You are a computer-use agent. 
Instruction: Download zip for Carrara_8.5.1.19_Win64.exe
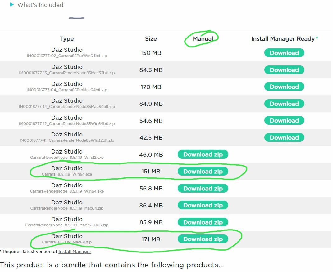[203, 172]
